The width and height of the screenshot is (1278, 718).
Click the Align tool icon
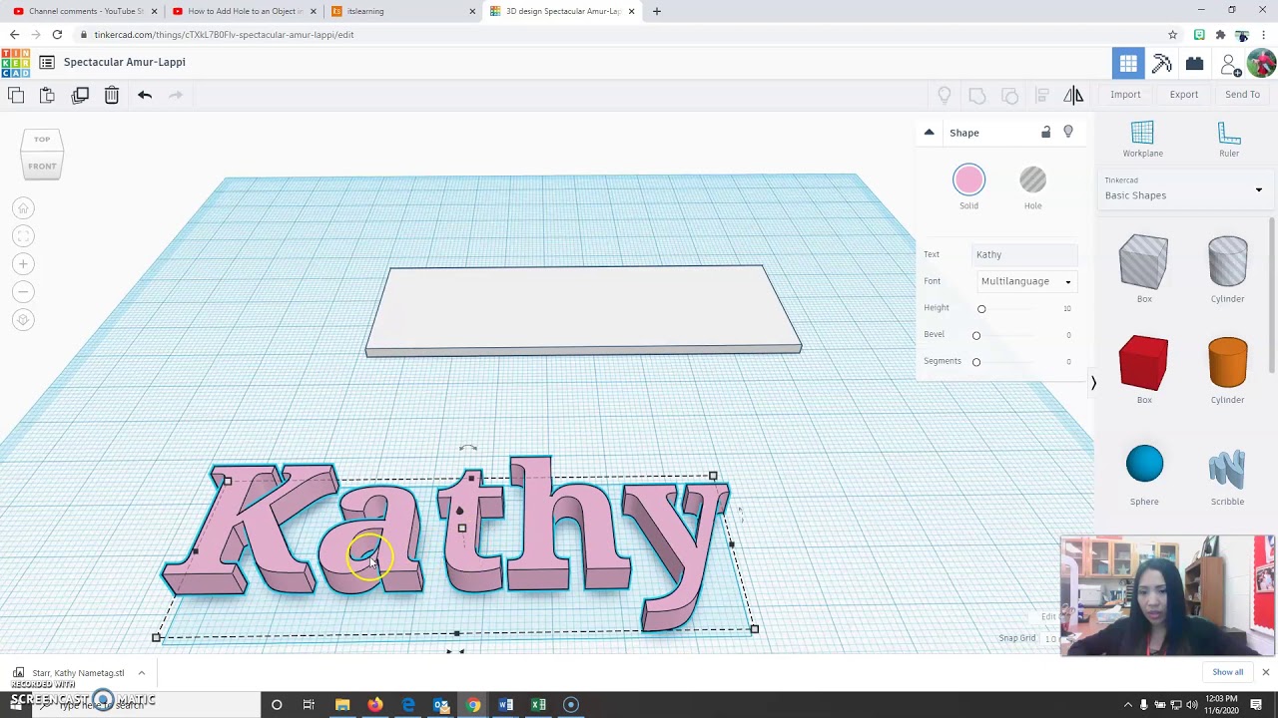[1041, 95]
